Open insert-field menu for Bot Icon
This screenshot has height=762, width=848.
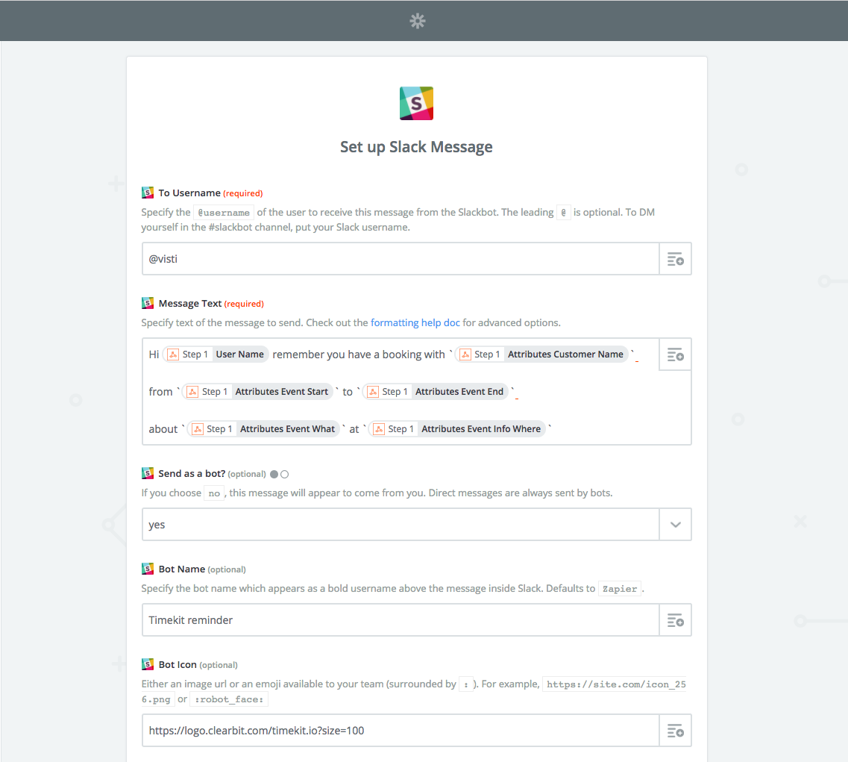tap(676, 731)
